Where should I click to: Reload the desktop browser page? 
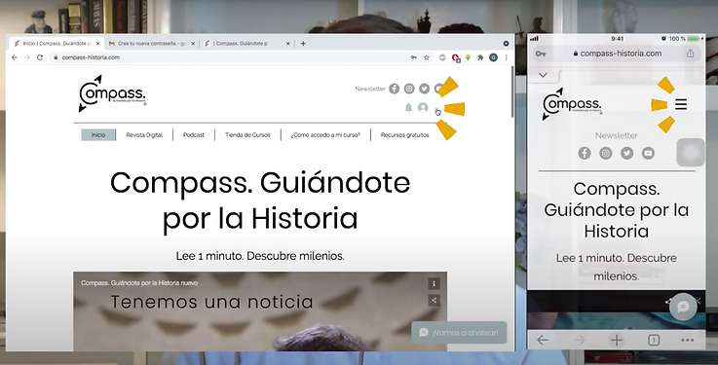[x=40, y=57]
